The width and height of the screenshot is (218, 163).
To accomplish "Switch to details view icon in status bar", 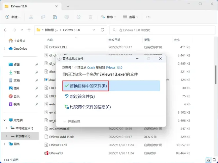I will click(208, 160).
